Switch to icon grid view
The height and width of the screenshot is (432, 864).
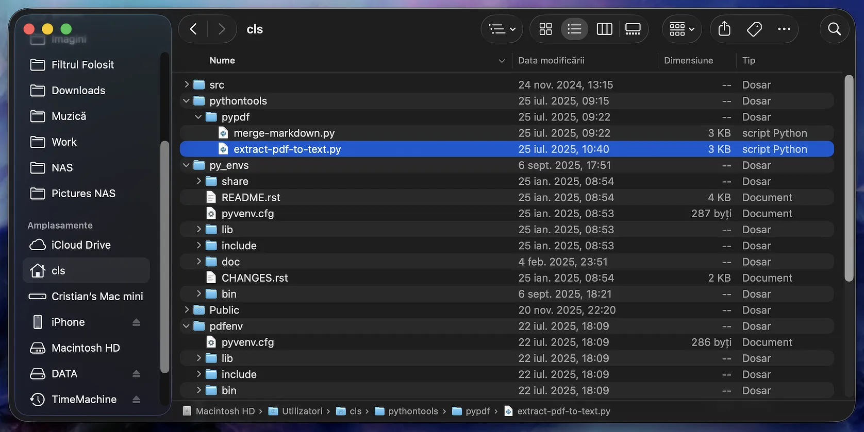pyautogui.click(x=545, y=29)
